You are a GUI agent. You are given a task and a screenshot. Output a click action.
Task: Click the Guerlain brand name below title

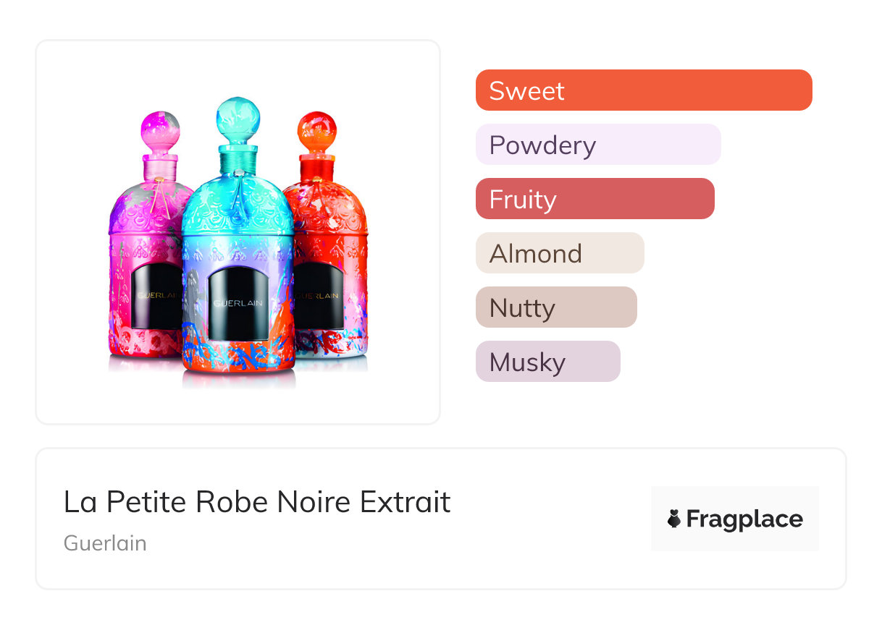click(x=105, y=543)
